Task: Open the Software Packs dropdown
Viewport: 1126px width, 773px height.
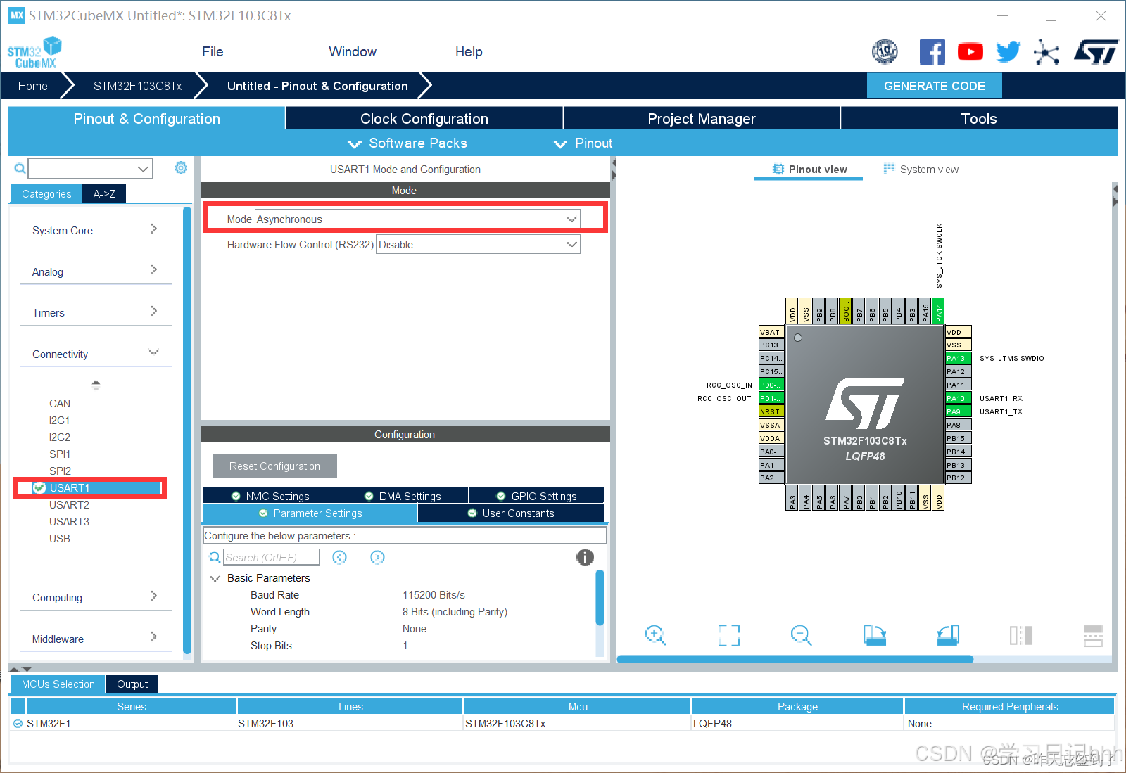Action: click(x=407, y=143)
